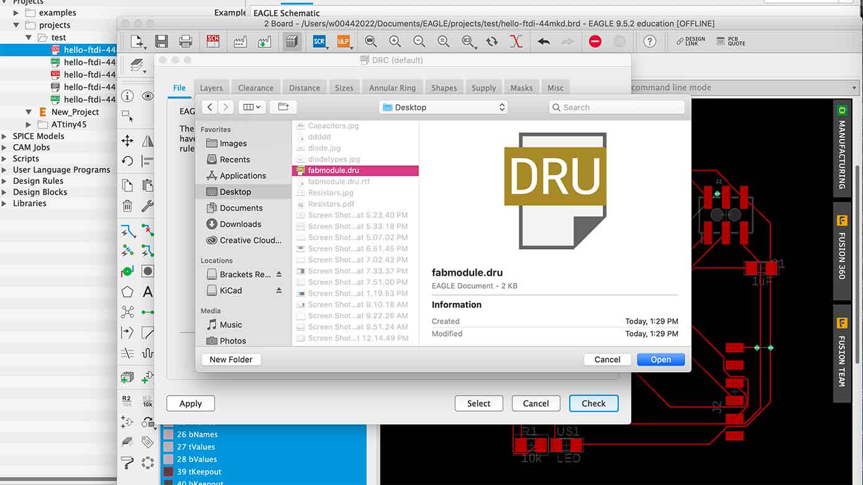863x485 pixels.
Task: Select the wrench Change tool
Action: coord(148,206)
